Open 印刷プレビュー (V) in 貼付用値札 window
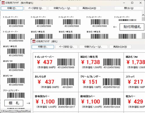 (x=63, y=8)
